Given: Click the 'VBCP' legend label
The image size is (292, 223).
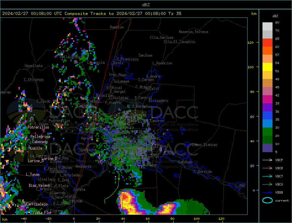Looking at the screenshot, I should click(279, 160).
